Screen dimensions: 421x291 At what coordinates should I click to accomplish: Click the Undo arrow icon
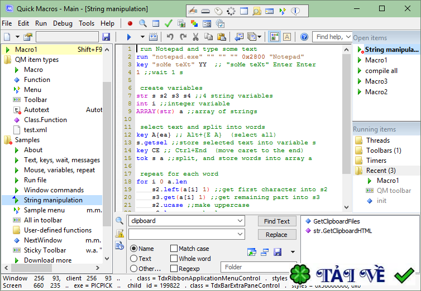coord(170,37)
